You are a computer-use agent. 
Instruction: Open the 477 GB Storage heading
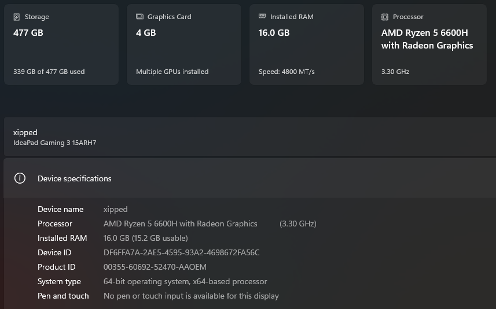point(28,33)
